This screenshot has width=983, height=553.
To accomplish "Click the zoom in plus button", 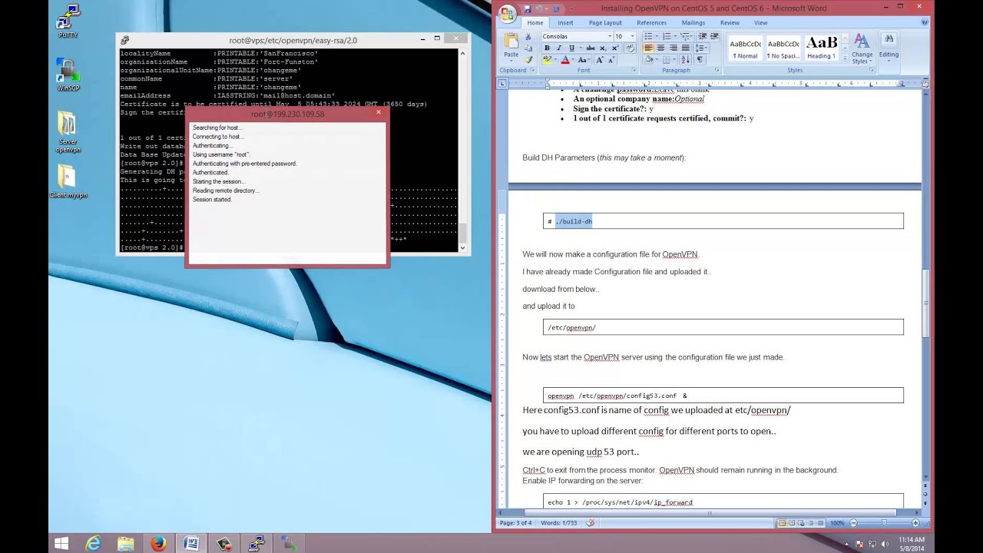I will coord(915,523).
